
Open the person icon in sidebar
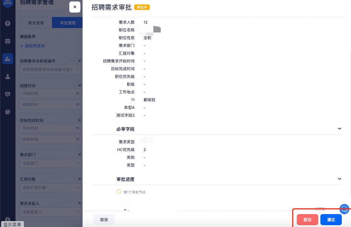[x=8, y=76]
